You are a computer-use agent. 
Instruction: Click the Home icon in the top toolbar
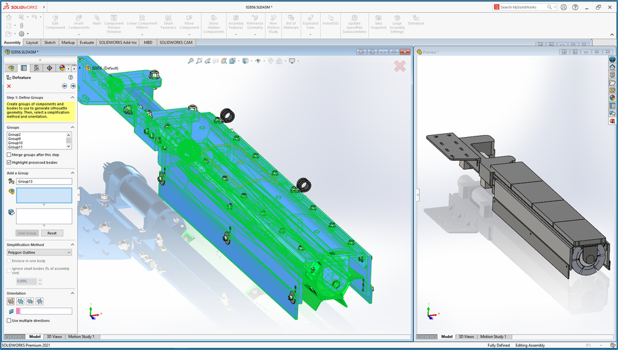click(x=8, y=17)
